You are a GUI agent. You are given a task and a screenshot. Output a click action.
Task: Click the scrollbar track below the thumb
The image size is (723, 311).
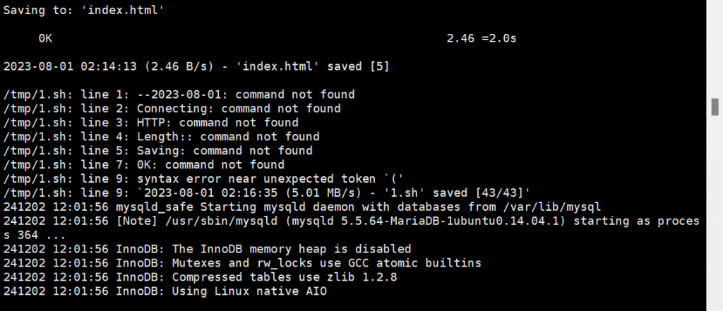[x=715, y=212]
